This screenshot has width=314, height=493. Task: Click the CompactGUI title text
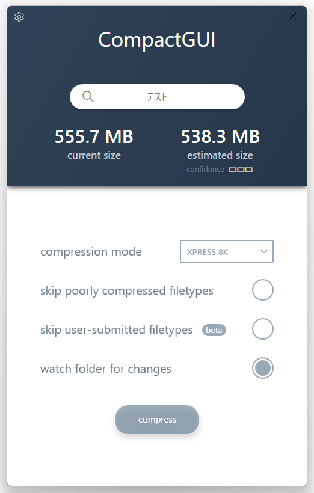[x=157, y=40]
